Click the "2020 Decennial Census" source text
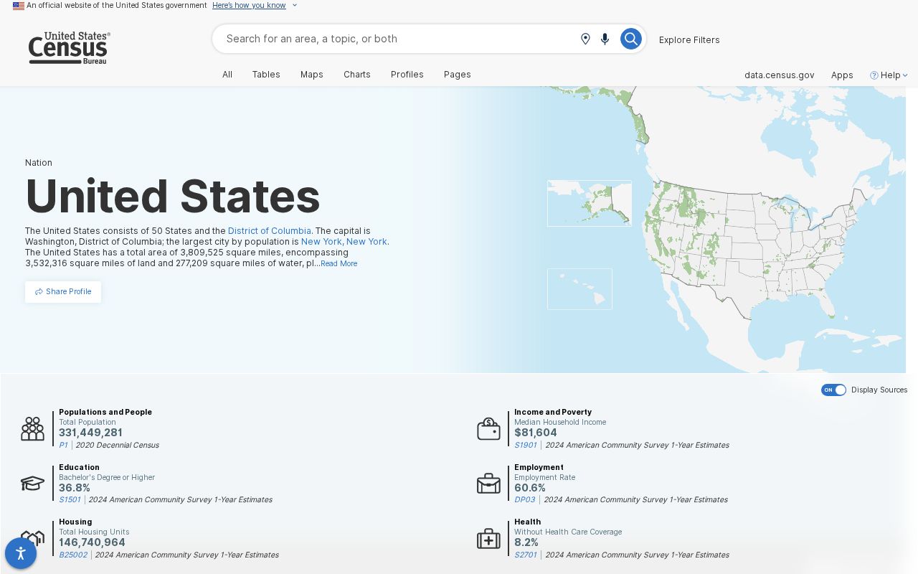This screenshot has width=918, height=574. click(x=117, y=445)
